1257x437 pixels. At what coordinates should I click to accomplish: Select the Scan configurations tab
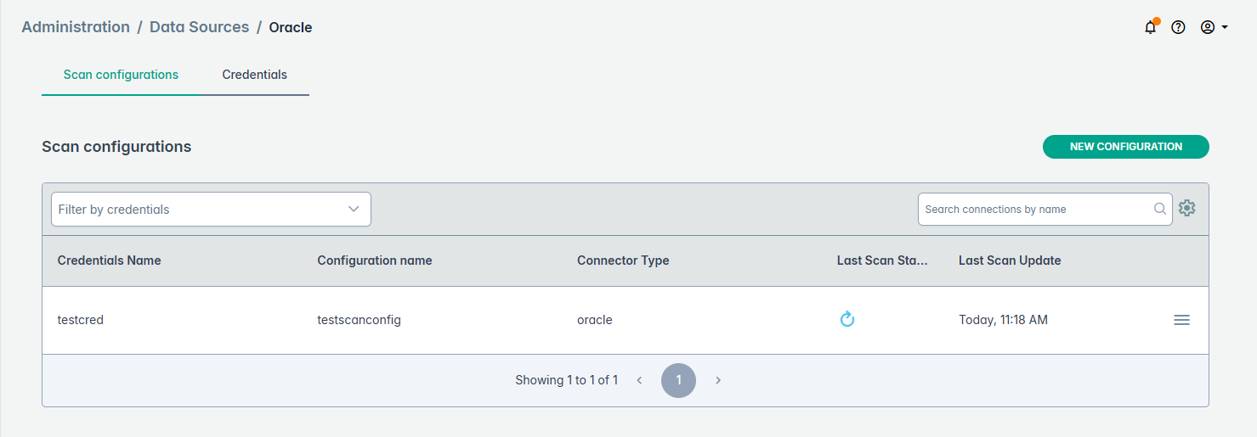click(x=121, y=75)
